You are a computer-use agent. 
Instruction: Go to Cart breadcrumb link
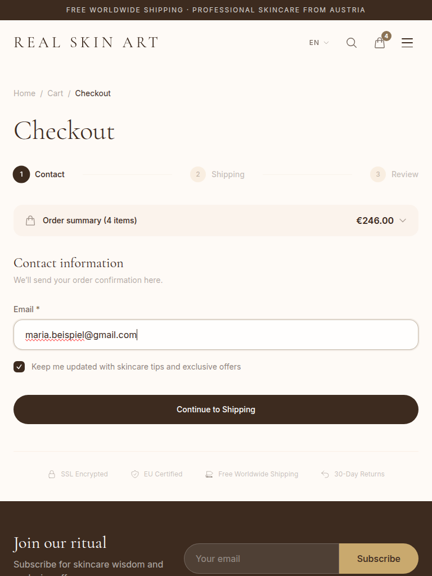tap(55, 93)
